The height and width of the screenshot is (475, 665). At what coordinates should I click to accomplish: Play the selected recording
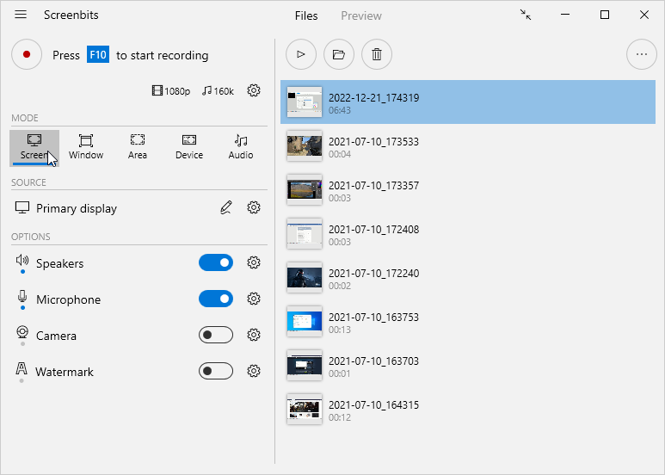point(301,54)
